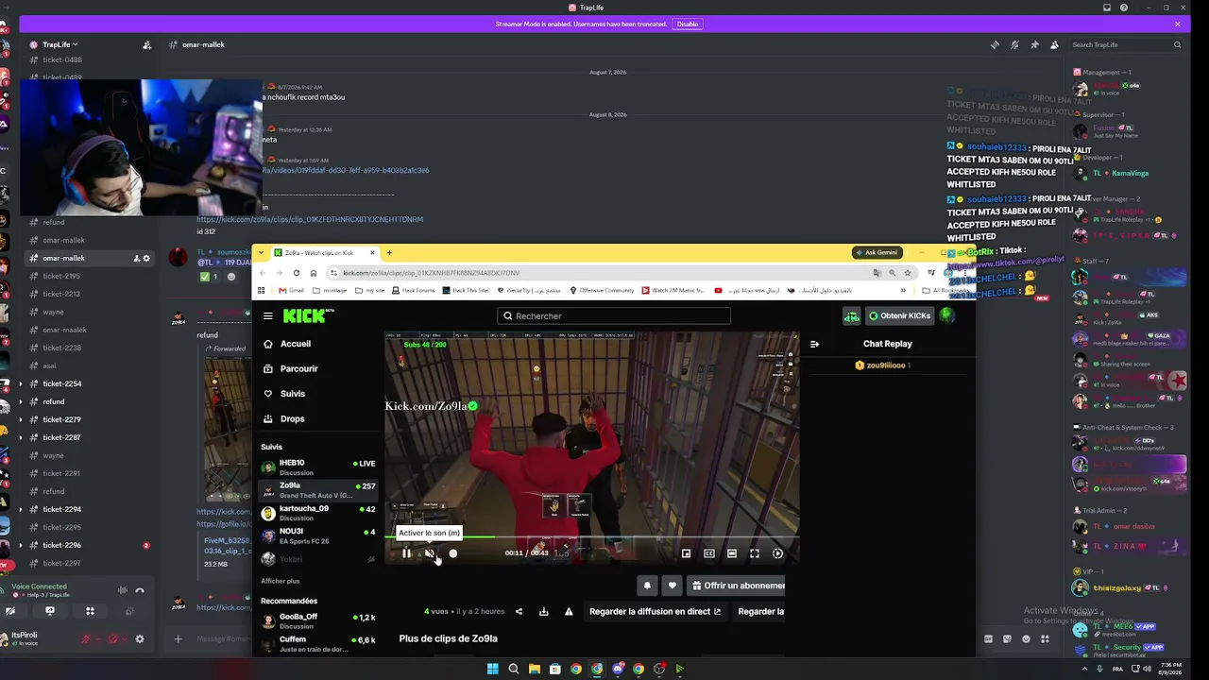The image size is (1209, 680).
Task: Unmute the Kick clip sound
Action: tap(430, 553)
